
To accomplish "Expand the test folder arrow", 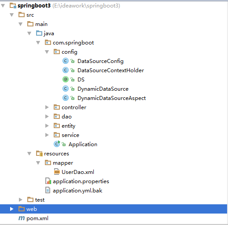I will pos(21,200).
